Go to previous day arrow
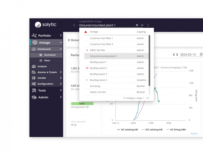The width and height of the screenshot is (203, 152). 174,55
